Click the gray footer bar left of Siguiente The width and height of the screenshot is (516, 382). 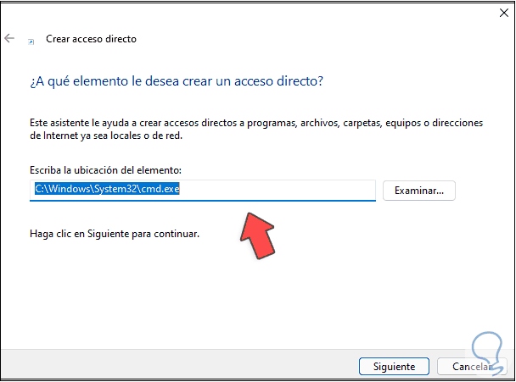tap(170, 367)
